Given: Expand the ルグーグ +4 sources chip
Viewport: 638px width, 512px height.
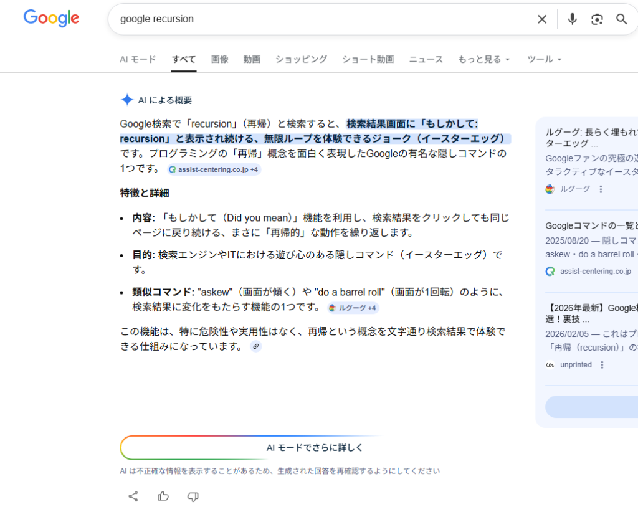Looking at the screenshot, I should tap(353, 308).
